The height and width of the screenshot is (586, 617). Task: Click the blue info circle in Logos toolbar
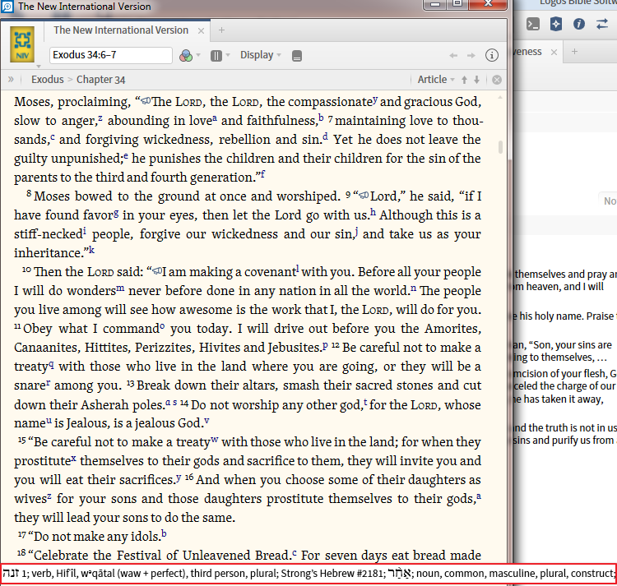(x=579, y=25)
